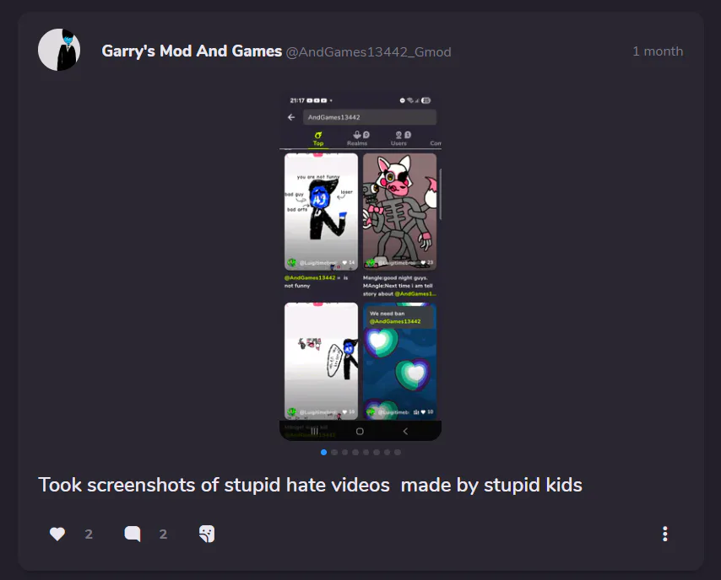Viewport: 721px width, 580px height.
Task: Open the Garry's Mod And Games display name
Action: click(x=192, y=51)
